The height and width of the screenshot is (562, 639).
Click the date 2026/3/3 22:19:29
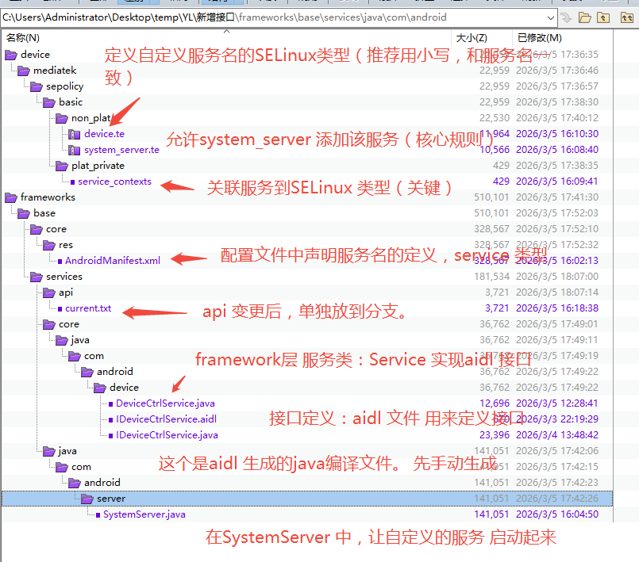pos(557,419)
